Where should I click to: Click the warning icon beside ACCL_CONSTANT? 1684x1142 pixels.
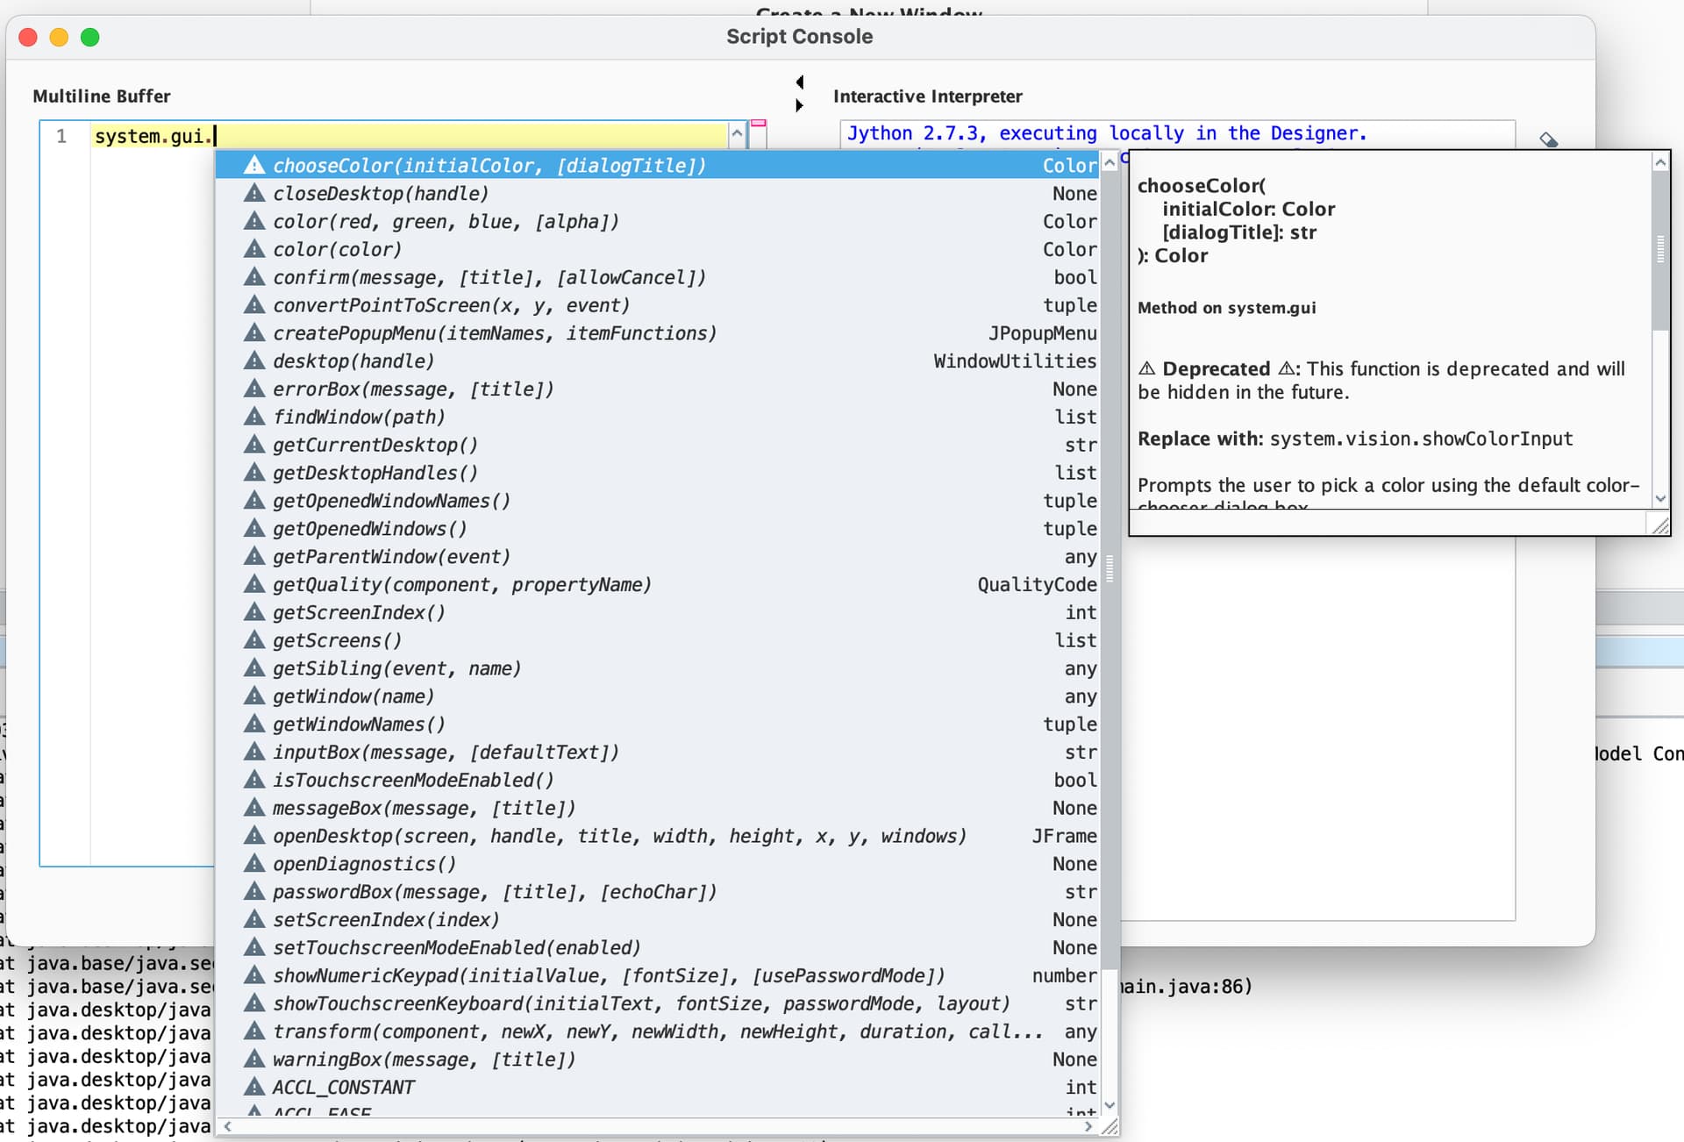[x=254, y=1087]
